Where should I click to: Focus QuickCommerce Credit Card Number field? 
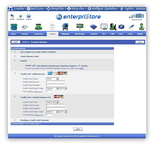click(55, 108)
